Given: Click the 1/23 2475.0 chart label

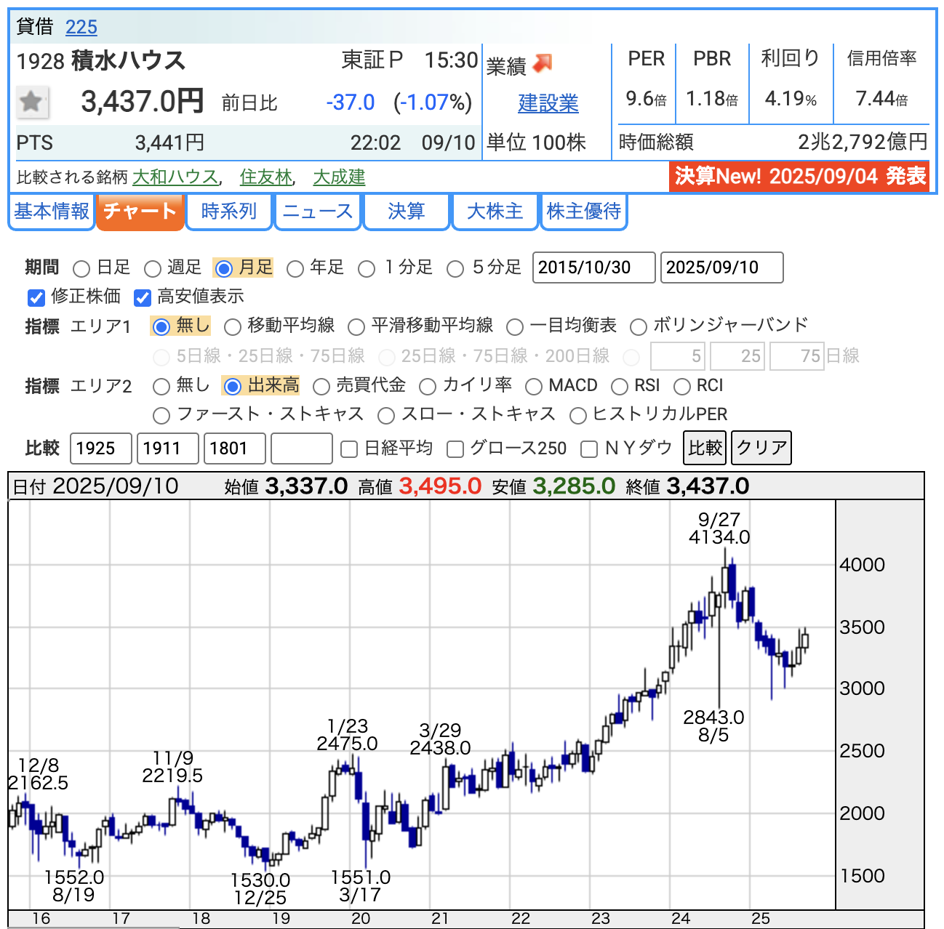Looking at the screenshot, I should coord(348,735).
